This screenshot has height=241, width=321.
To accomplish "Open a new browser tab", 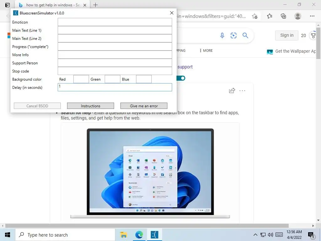I will (95, 5).
